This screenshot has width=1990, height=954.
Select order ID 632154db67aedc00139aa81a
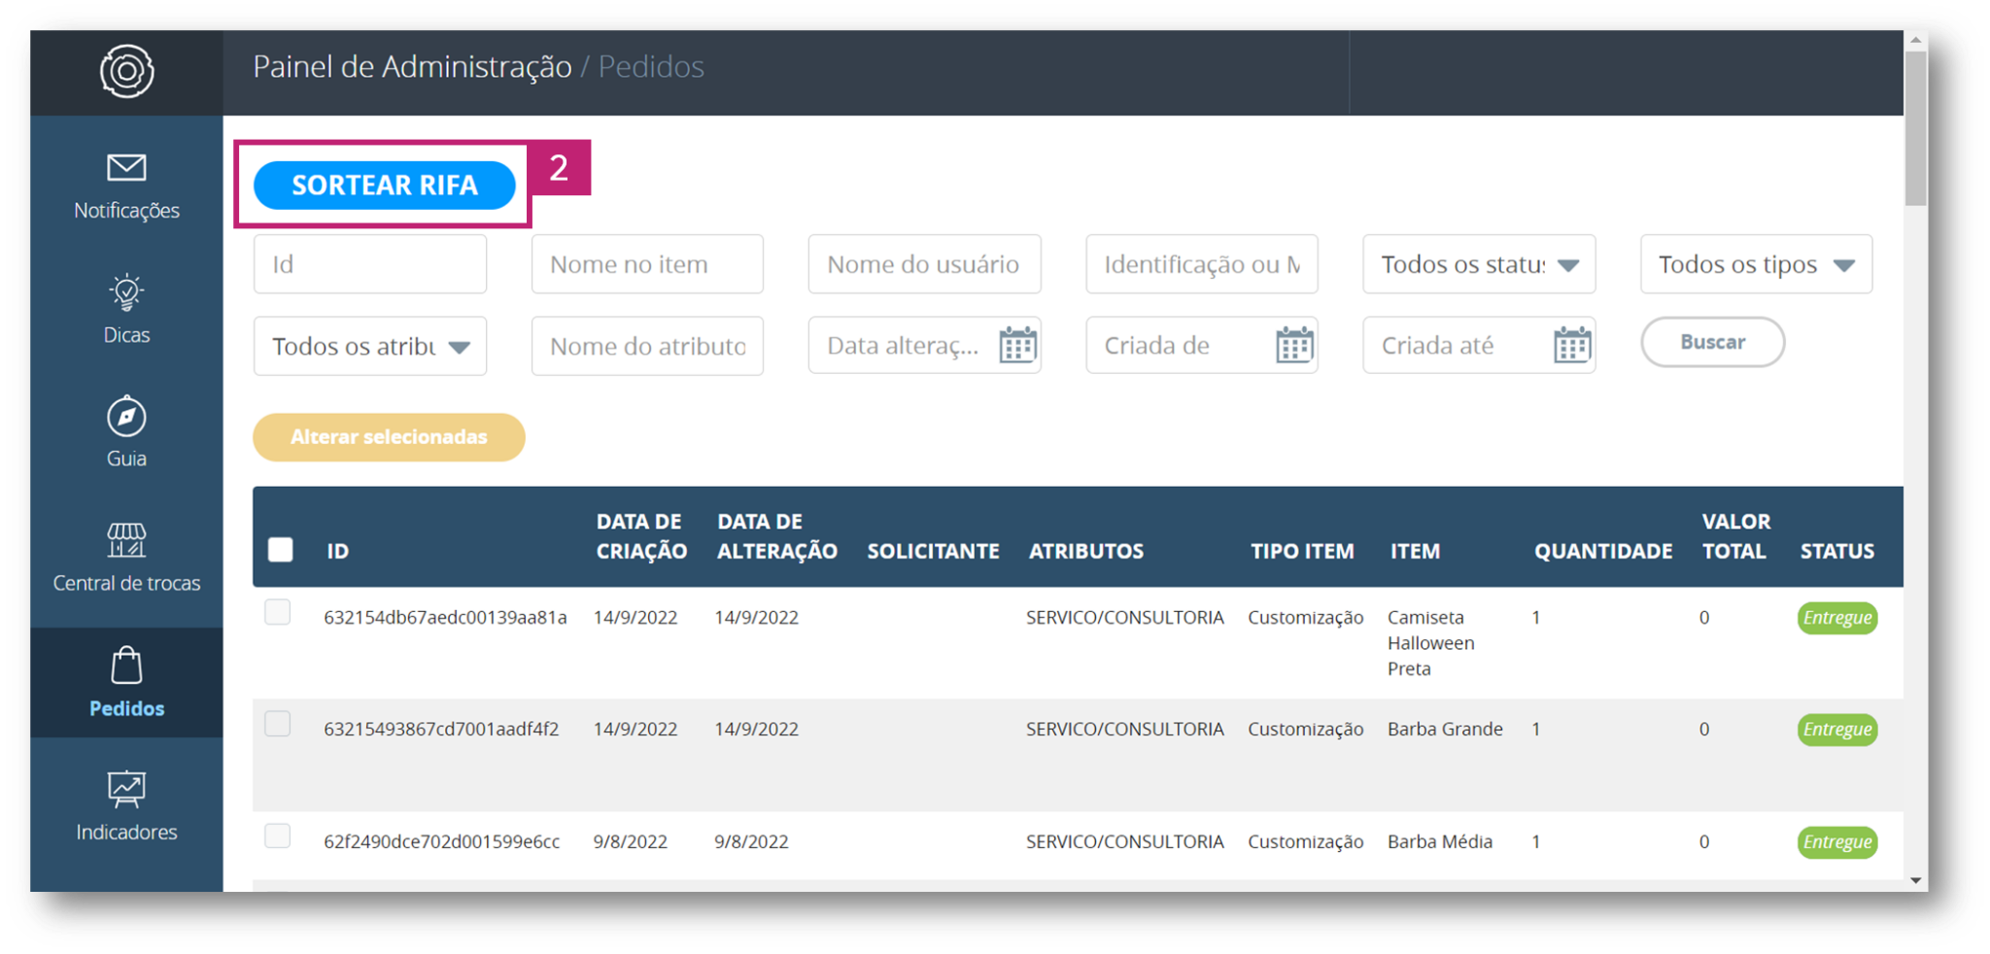click(445, 618)
